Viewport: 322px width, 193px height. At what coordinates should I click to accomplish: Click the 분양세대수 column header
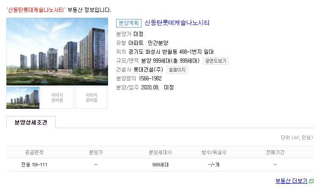[x=161, y=152]
